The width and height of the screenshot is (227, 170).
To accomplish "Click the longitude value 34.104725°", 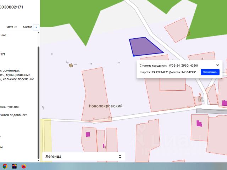I will [189, 72].
